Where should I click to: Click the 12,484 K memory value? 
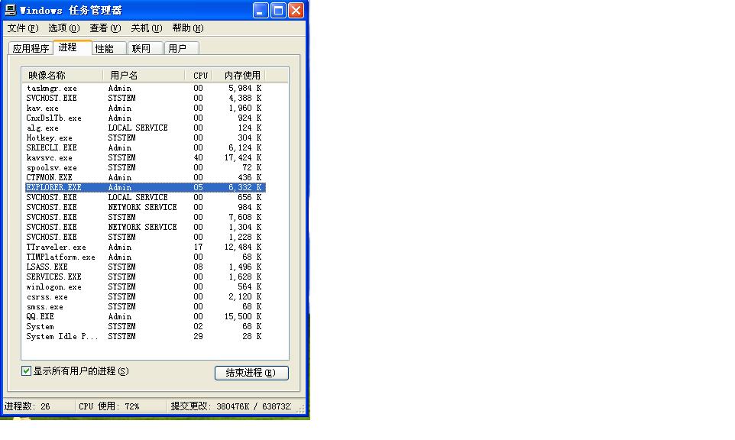pos(243,247)
